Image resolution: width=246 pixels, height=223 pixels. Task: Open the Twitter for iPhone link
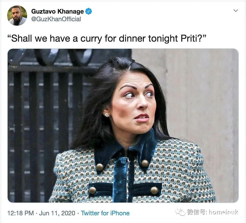(x=105, y=213)
